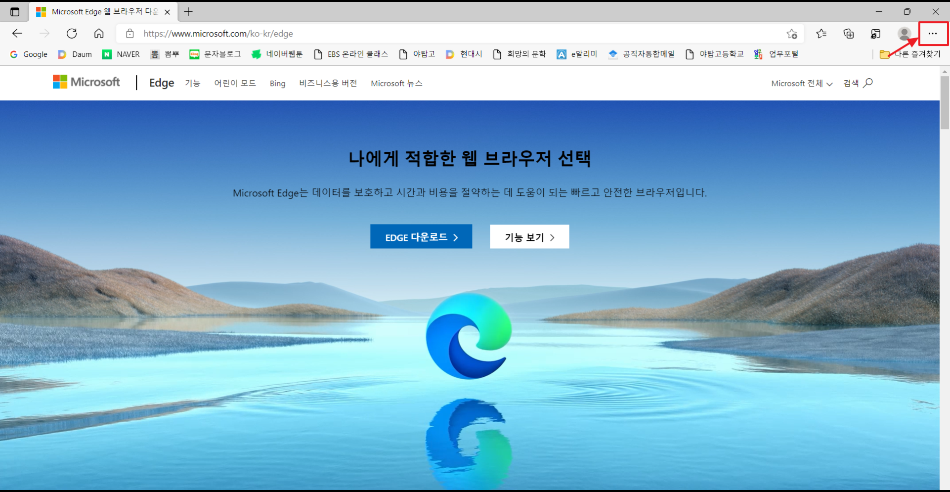Open 문자블로그 bookmark
The height and width of the screenshot is (492, 950).
[215, 54]
